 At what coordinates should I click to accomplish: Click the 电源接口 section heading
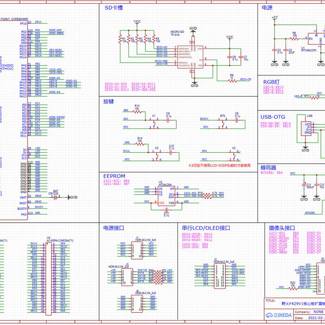click(x=114, y=228)
